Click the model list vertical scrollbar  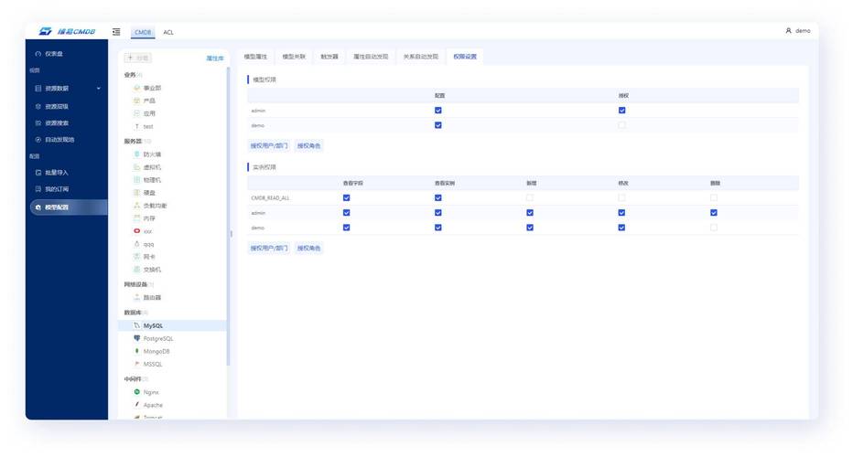pyautogui.click(x=229, y=217)
